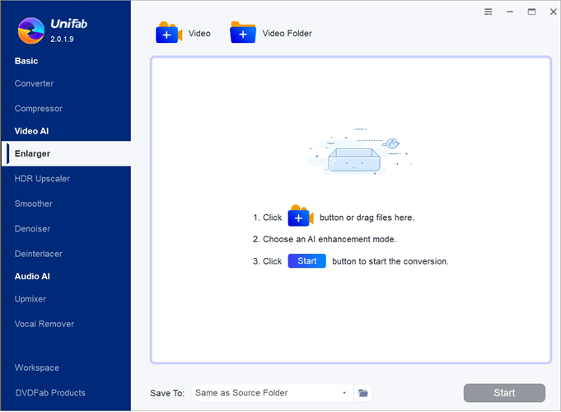Select Vocal Remover in the sidebar
The image size is (561, 412).
point(43,324)
